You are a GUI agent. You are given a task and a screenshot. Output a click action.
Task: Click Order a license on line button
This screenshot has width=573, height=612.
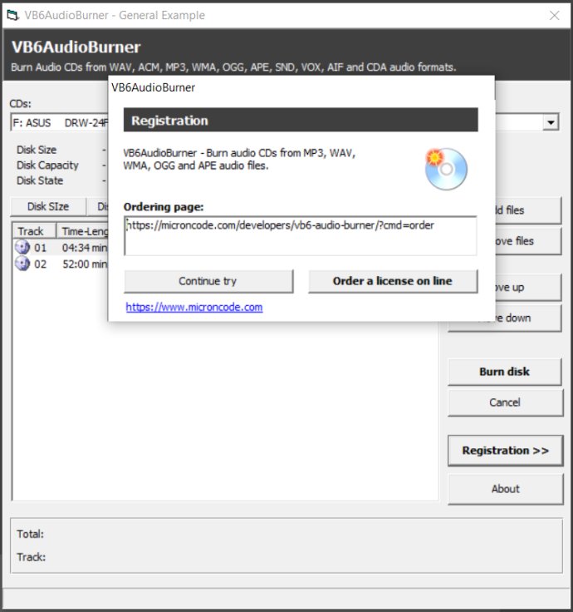(x=393, y=281)
